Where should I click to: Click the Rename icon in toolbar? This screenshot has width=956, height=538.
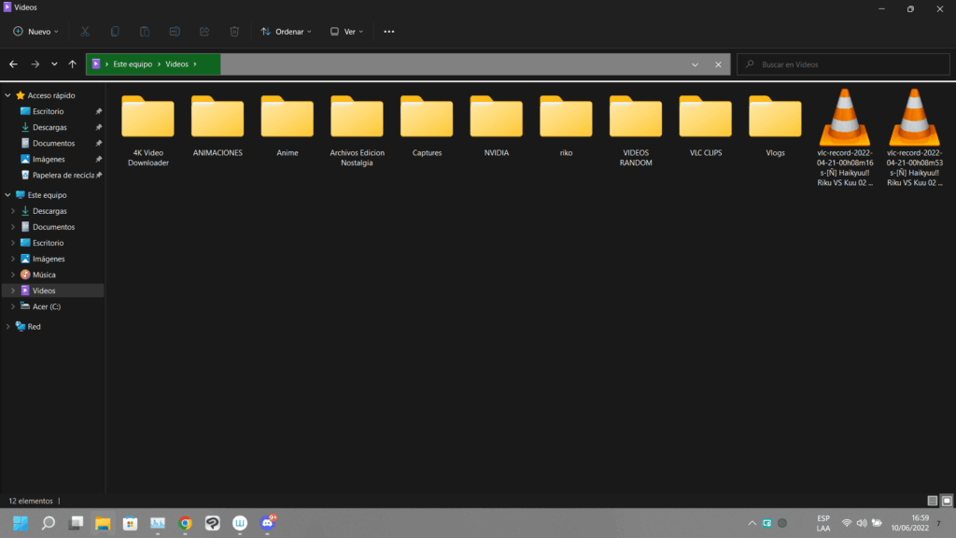175,31
